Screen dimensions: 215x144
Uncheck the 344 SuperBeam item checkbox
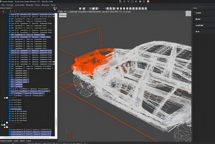(x=9, y=19)
